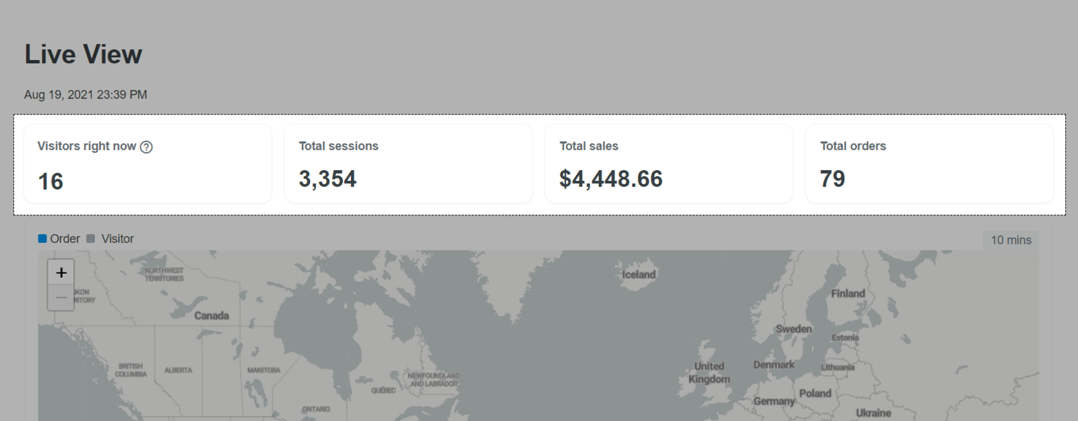Click the gray Visitor legend swatch

pos(91,239)
